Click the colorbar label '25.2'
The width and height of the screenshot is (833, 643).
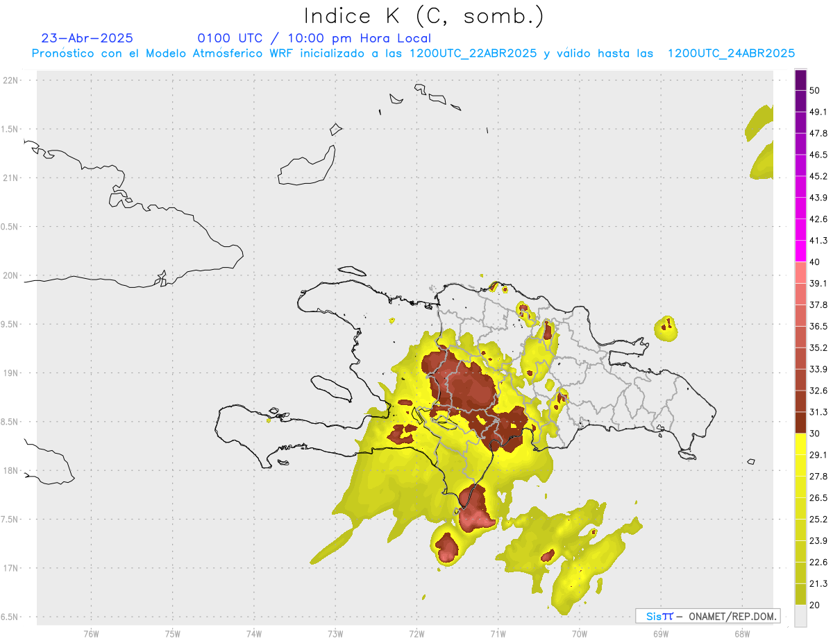pyautogui.click(x=818, y=520)
